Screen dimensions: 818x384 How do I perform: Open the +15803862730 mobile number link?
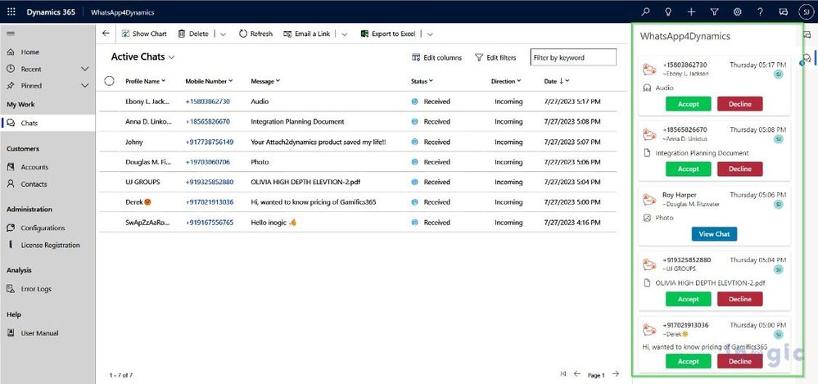point(208,102)
